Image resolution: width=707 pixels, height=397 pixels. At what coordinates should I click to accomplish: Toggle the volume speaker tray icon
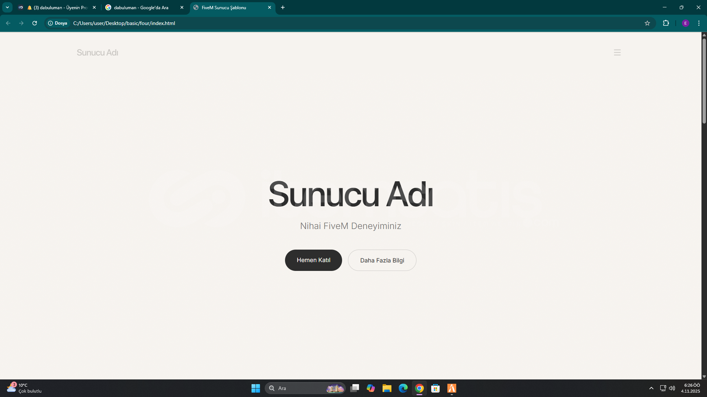tap(672, 388)
